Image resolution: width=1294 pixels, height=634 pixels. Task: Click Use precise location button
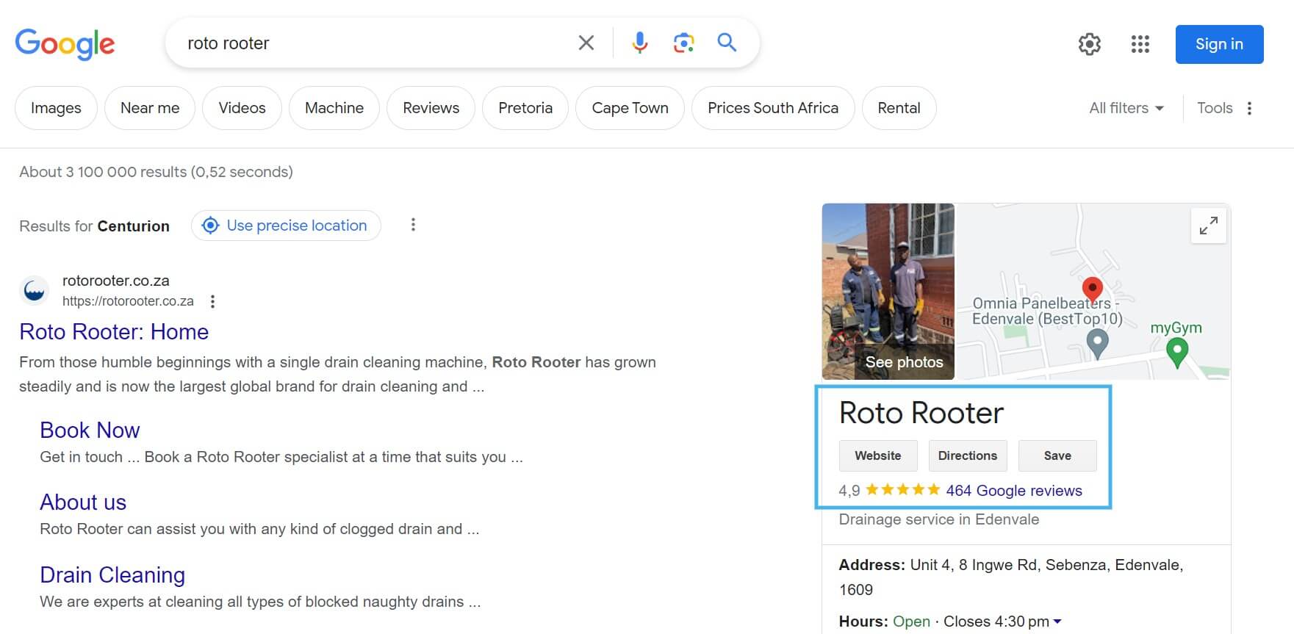coord(286,226)
